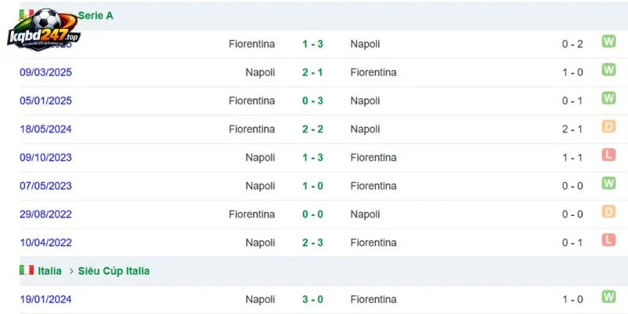Click the 3 - 0 Super Cup score
Image resolution: width=628 pixels, height=314 pixels.
coord(312,300)
